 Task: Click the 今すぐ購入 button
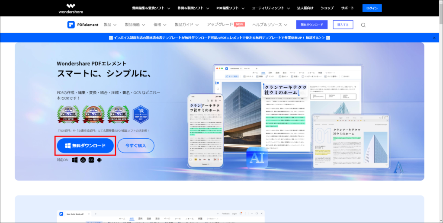tap(136, 146)
